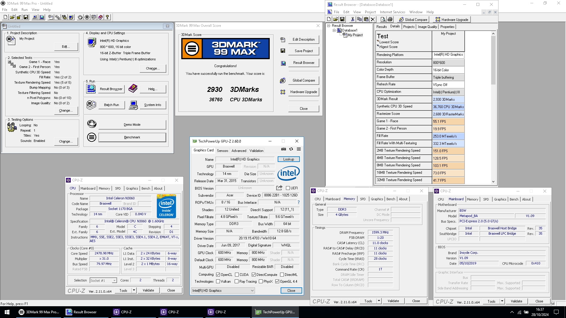Click Driver Version field in GPU-Z
Screen dimensions: 566x318
(257, 238)
